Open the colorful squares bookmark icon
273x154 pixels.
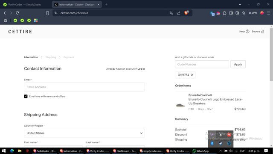click(36, 21)
